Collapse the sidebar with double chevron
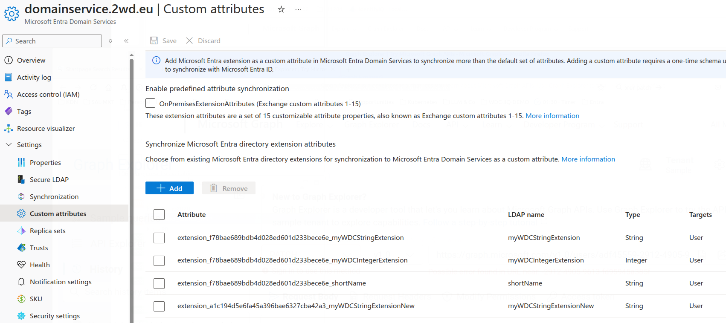Viewport: 726px width, 323px height. [x=126, y=41]
